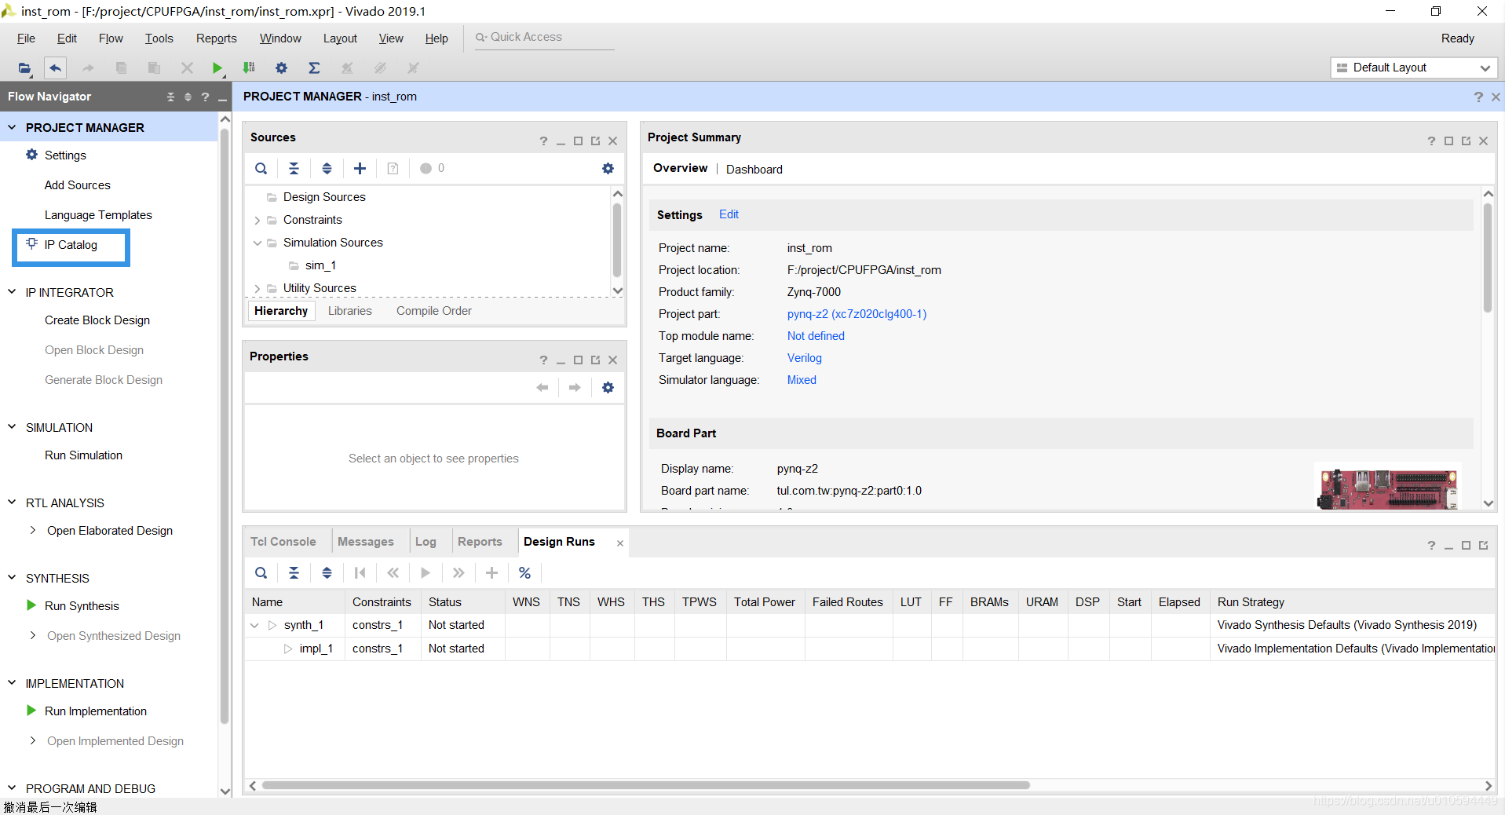
Task: Open Properties panel settings gear
Action: coord(608,387)
